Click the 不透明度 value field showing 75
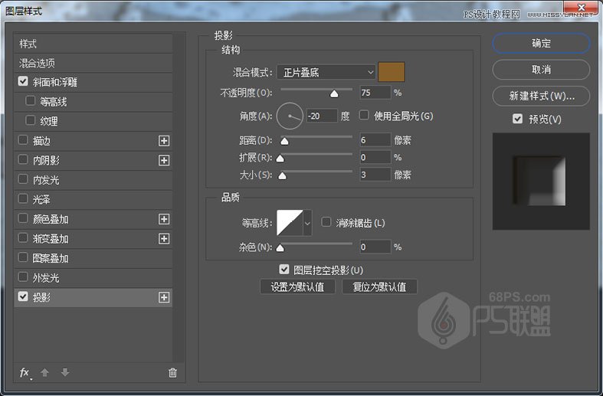603x396 pixels. 375,93
